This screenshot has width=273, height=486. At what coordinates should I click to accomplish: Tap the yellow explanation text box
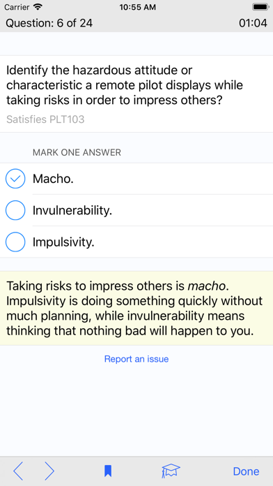click(x=136, y=309)
